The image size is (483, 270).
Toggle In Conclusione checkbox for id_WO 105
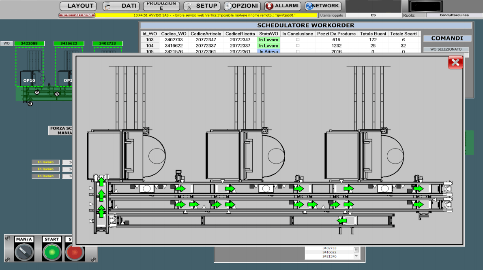[x=298, y=51]
